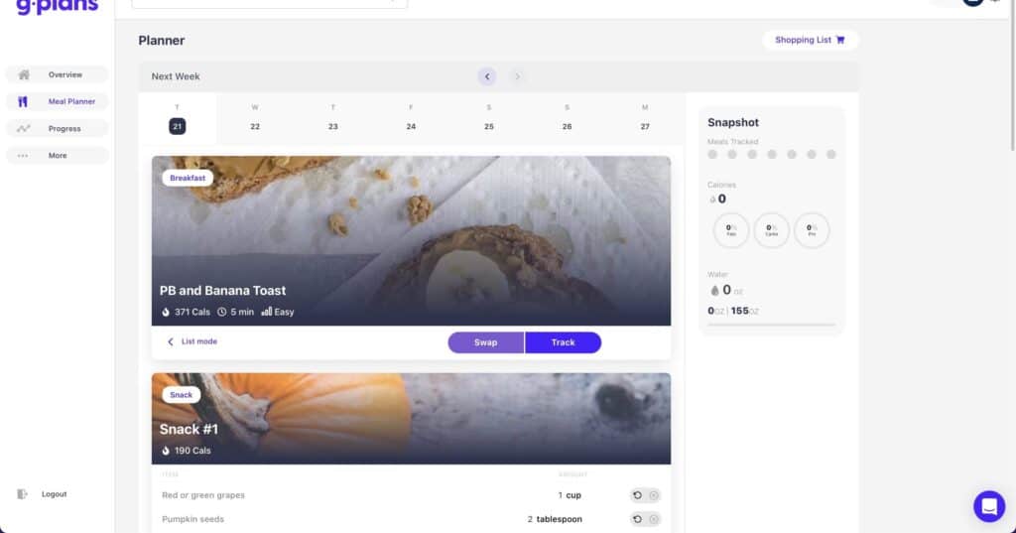Remove the Pumpkin seeds item
1016x533 pixels.
[654, 519]
